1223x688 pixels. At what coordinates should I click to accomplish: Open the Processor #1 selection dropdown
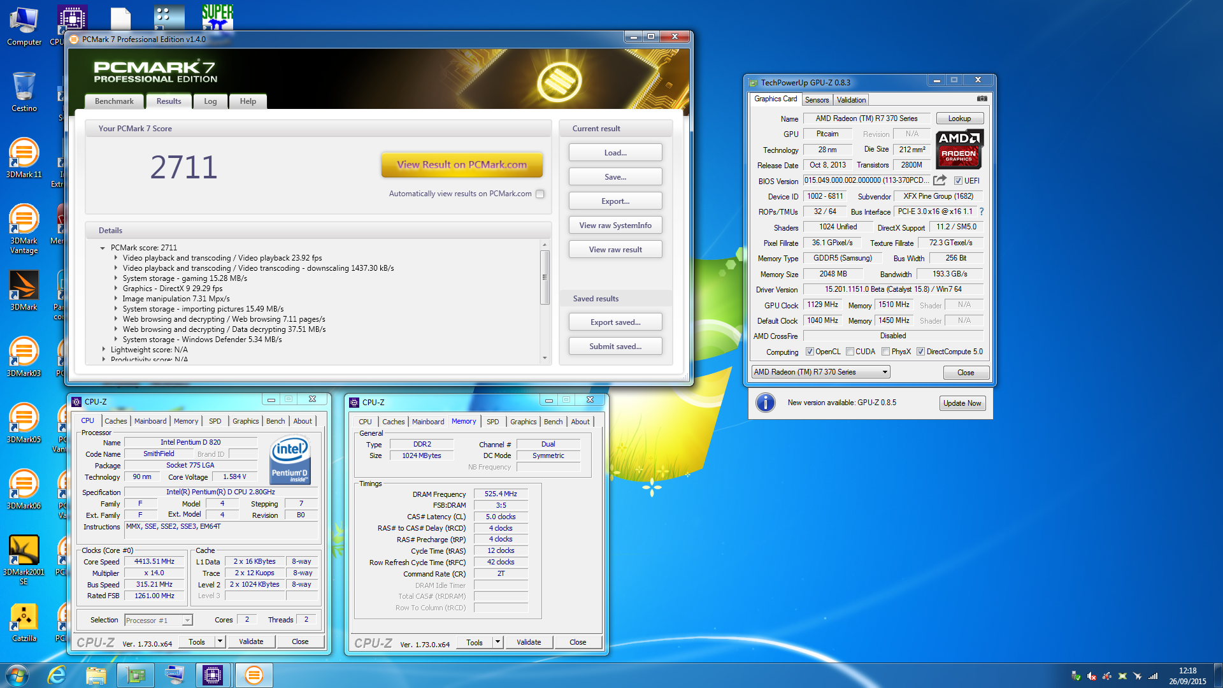point(187,620)
